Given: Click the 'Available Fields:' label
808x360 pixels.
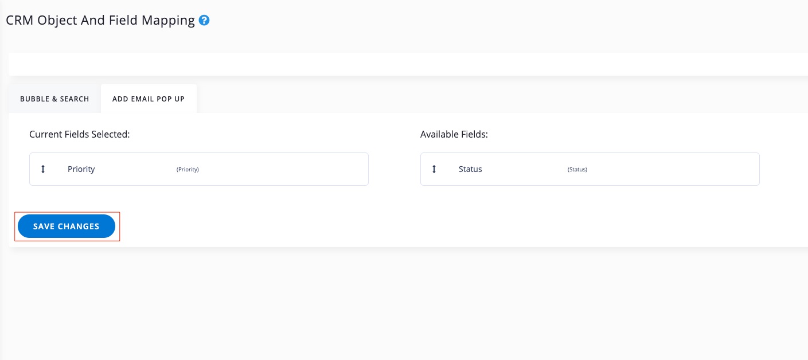Looking at the screenshot, I should (454, 134).
